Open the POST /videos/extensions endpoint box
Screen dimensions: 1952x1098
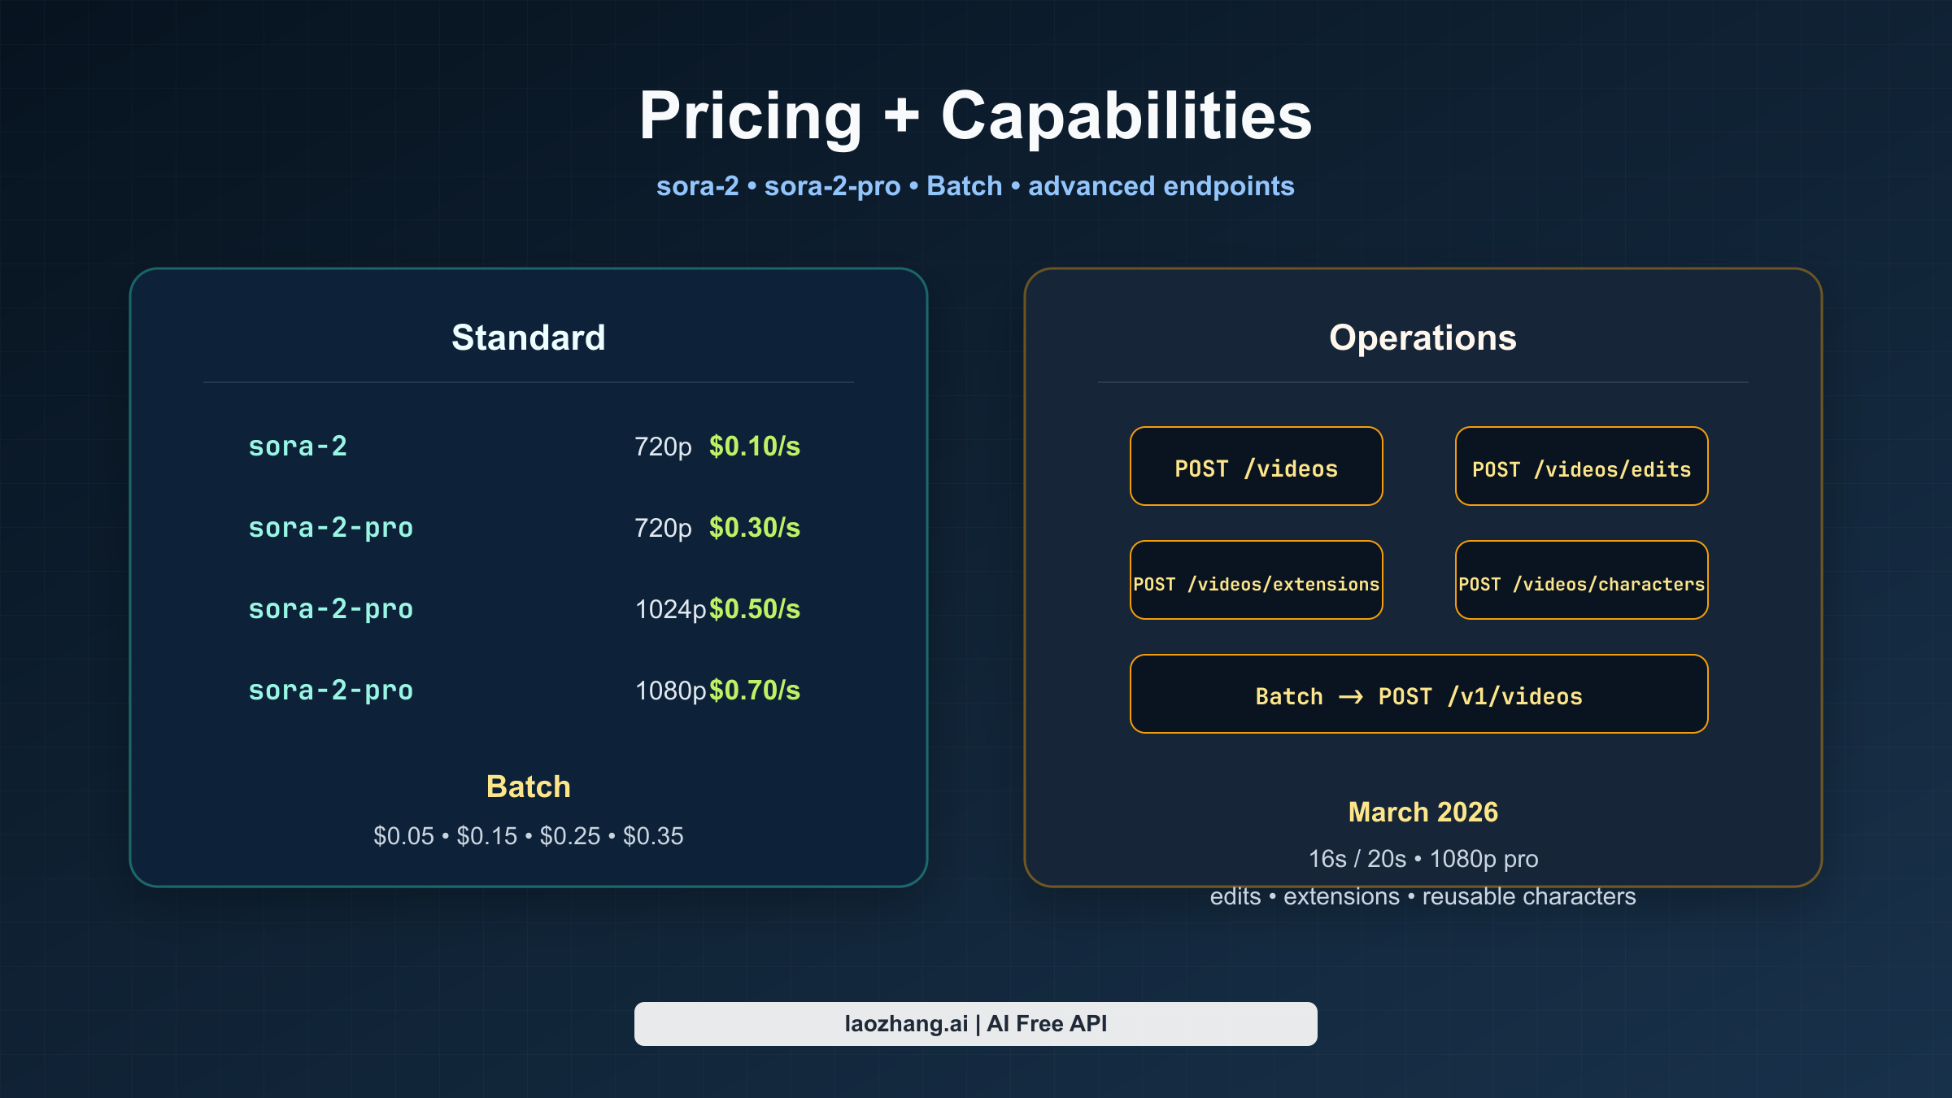pos(1256,581)
